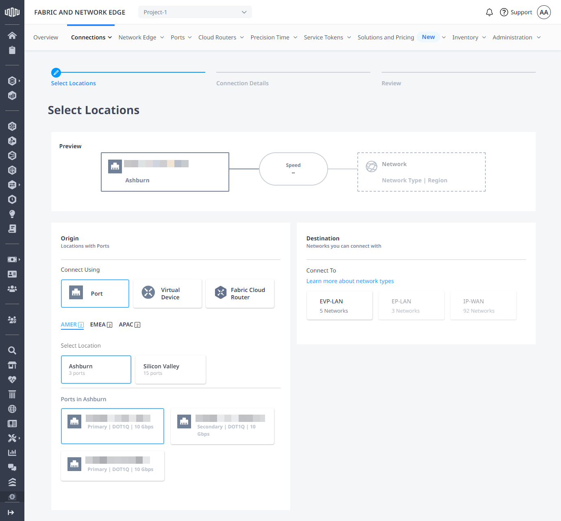The image size is (561, 521).
Task: Open the AA user avatar menu
Action: click(x=544, y=12)
